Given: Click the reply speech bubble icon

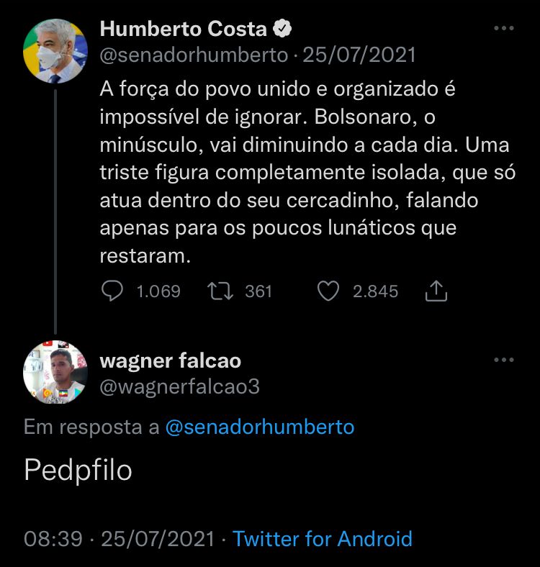Looking at the screenshot, I should [112, 291].
